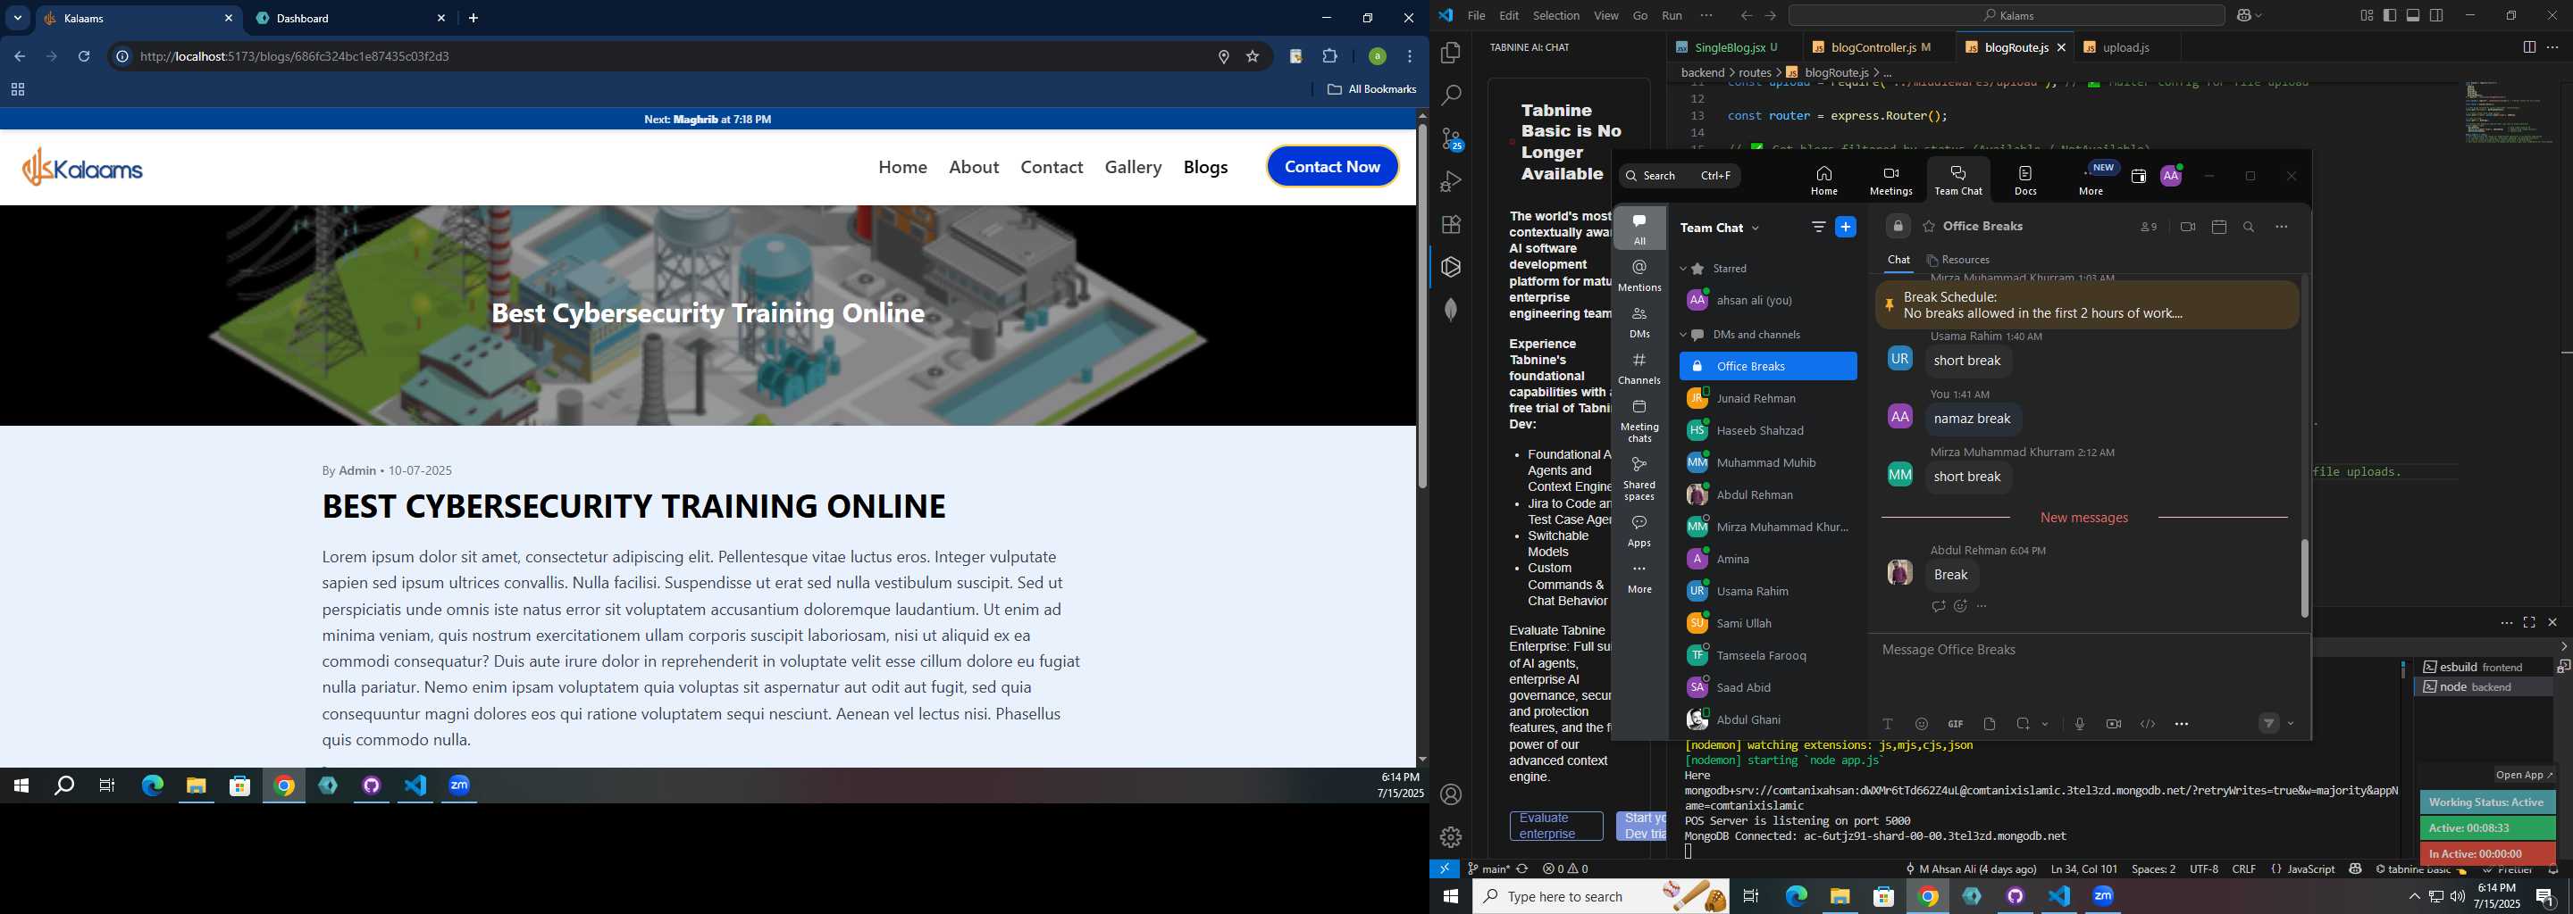Collapse the DMs and channels section

1683,336
